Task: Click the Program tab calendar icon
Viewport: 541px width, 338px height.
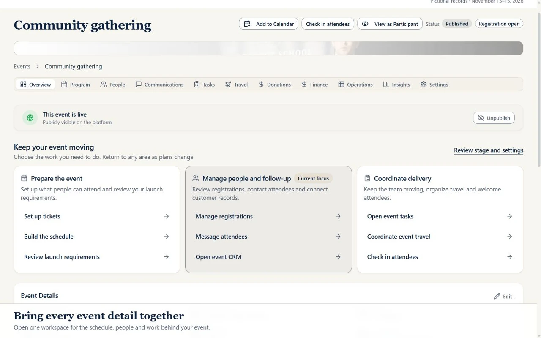Action: (x=64, y=84)
